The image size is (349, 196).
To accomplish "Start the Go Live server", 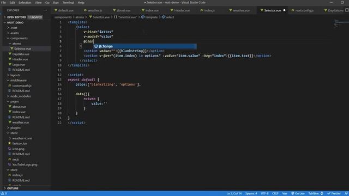I will 298,193.
